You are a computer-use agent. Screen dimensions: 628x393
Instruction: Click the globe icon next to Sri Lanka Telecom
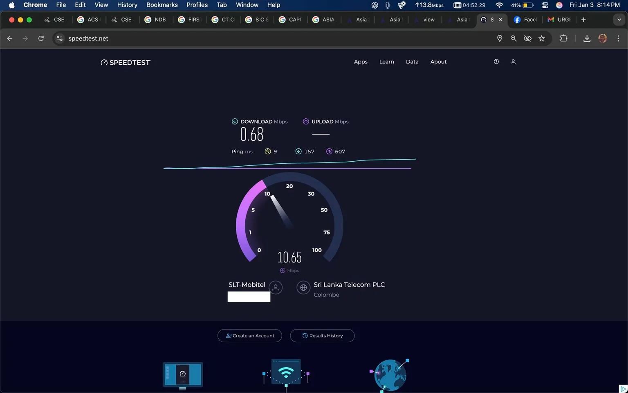[x=303, y=287]
